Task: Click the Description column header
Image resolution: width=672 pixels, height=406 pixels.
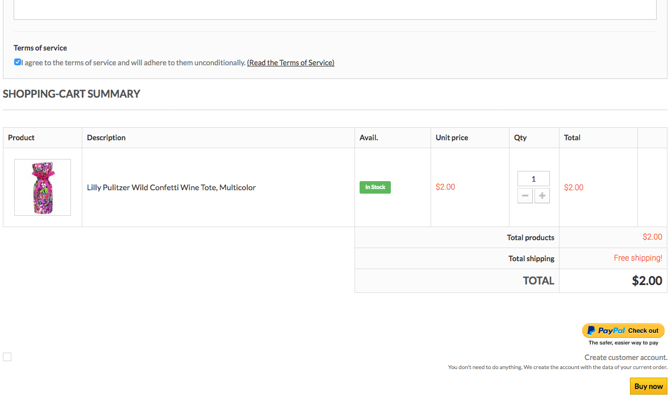Action: pyautogui.click(x=106, y=137)
